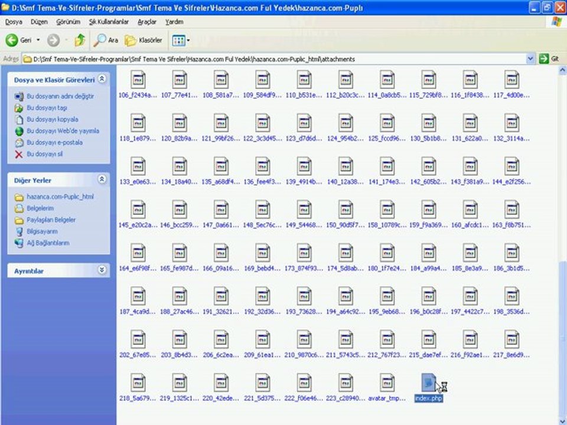Select file 163_f8b751 icon
Image resolution: width=567 pixels, height=425 pixels.
coord(511,210)
